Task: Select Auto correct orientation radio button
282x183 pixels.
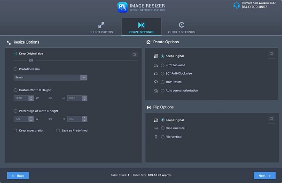Action: pyautogui.click(x=163, y=91)
